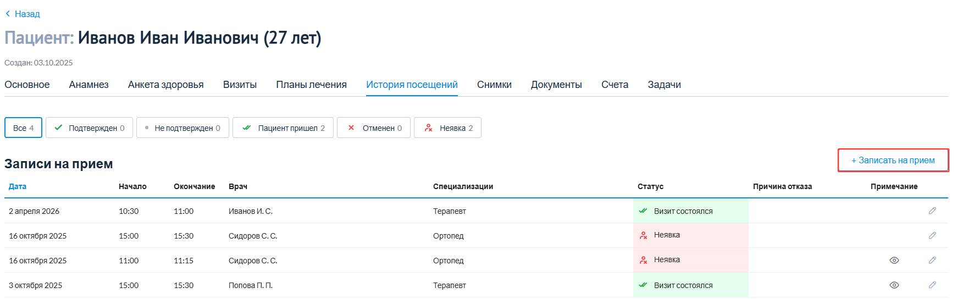Click the checkmark icon in the Попова П. П. row
This screenshot has width=957, height=304.
643,285
